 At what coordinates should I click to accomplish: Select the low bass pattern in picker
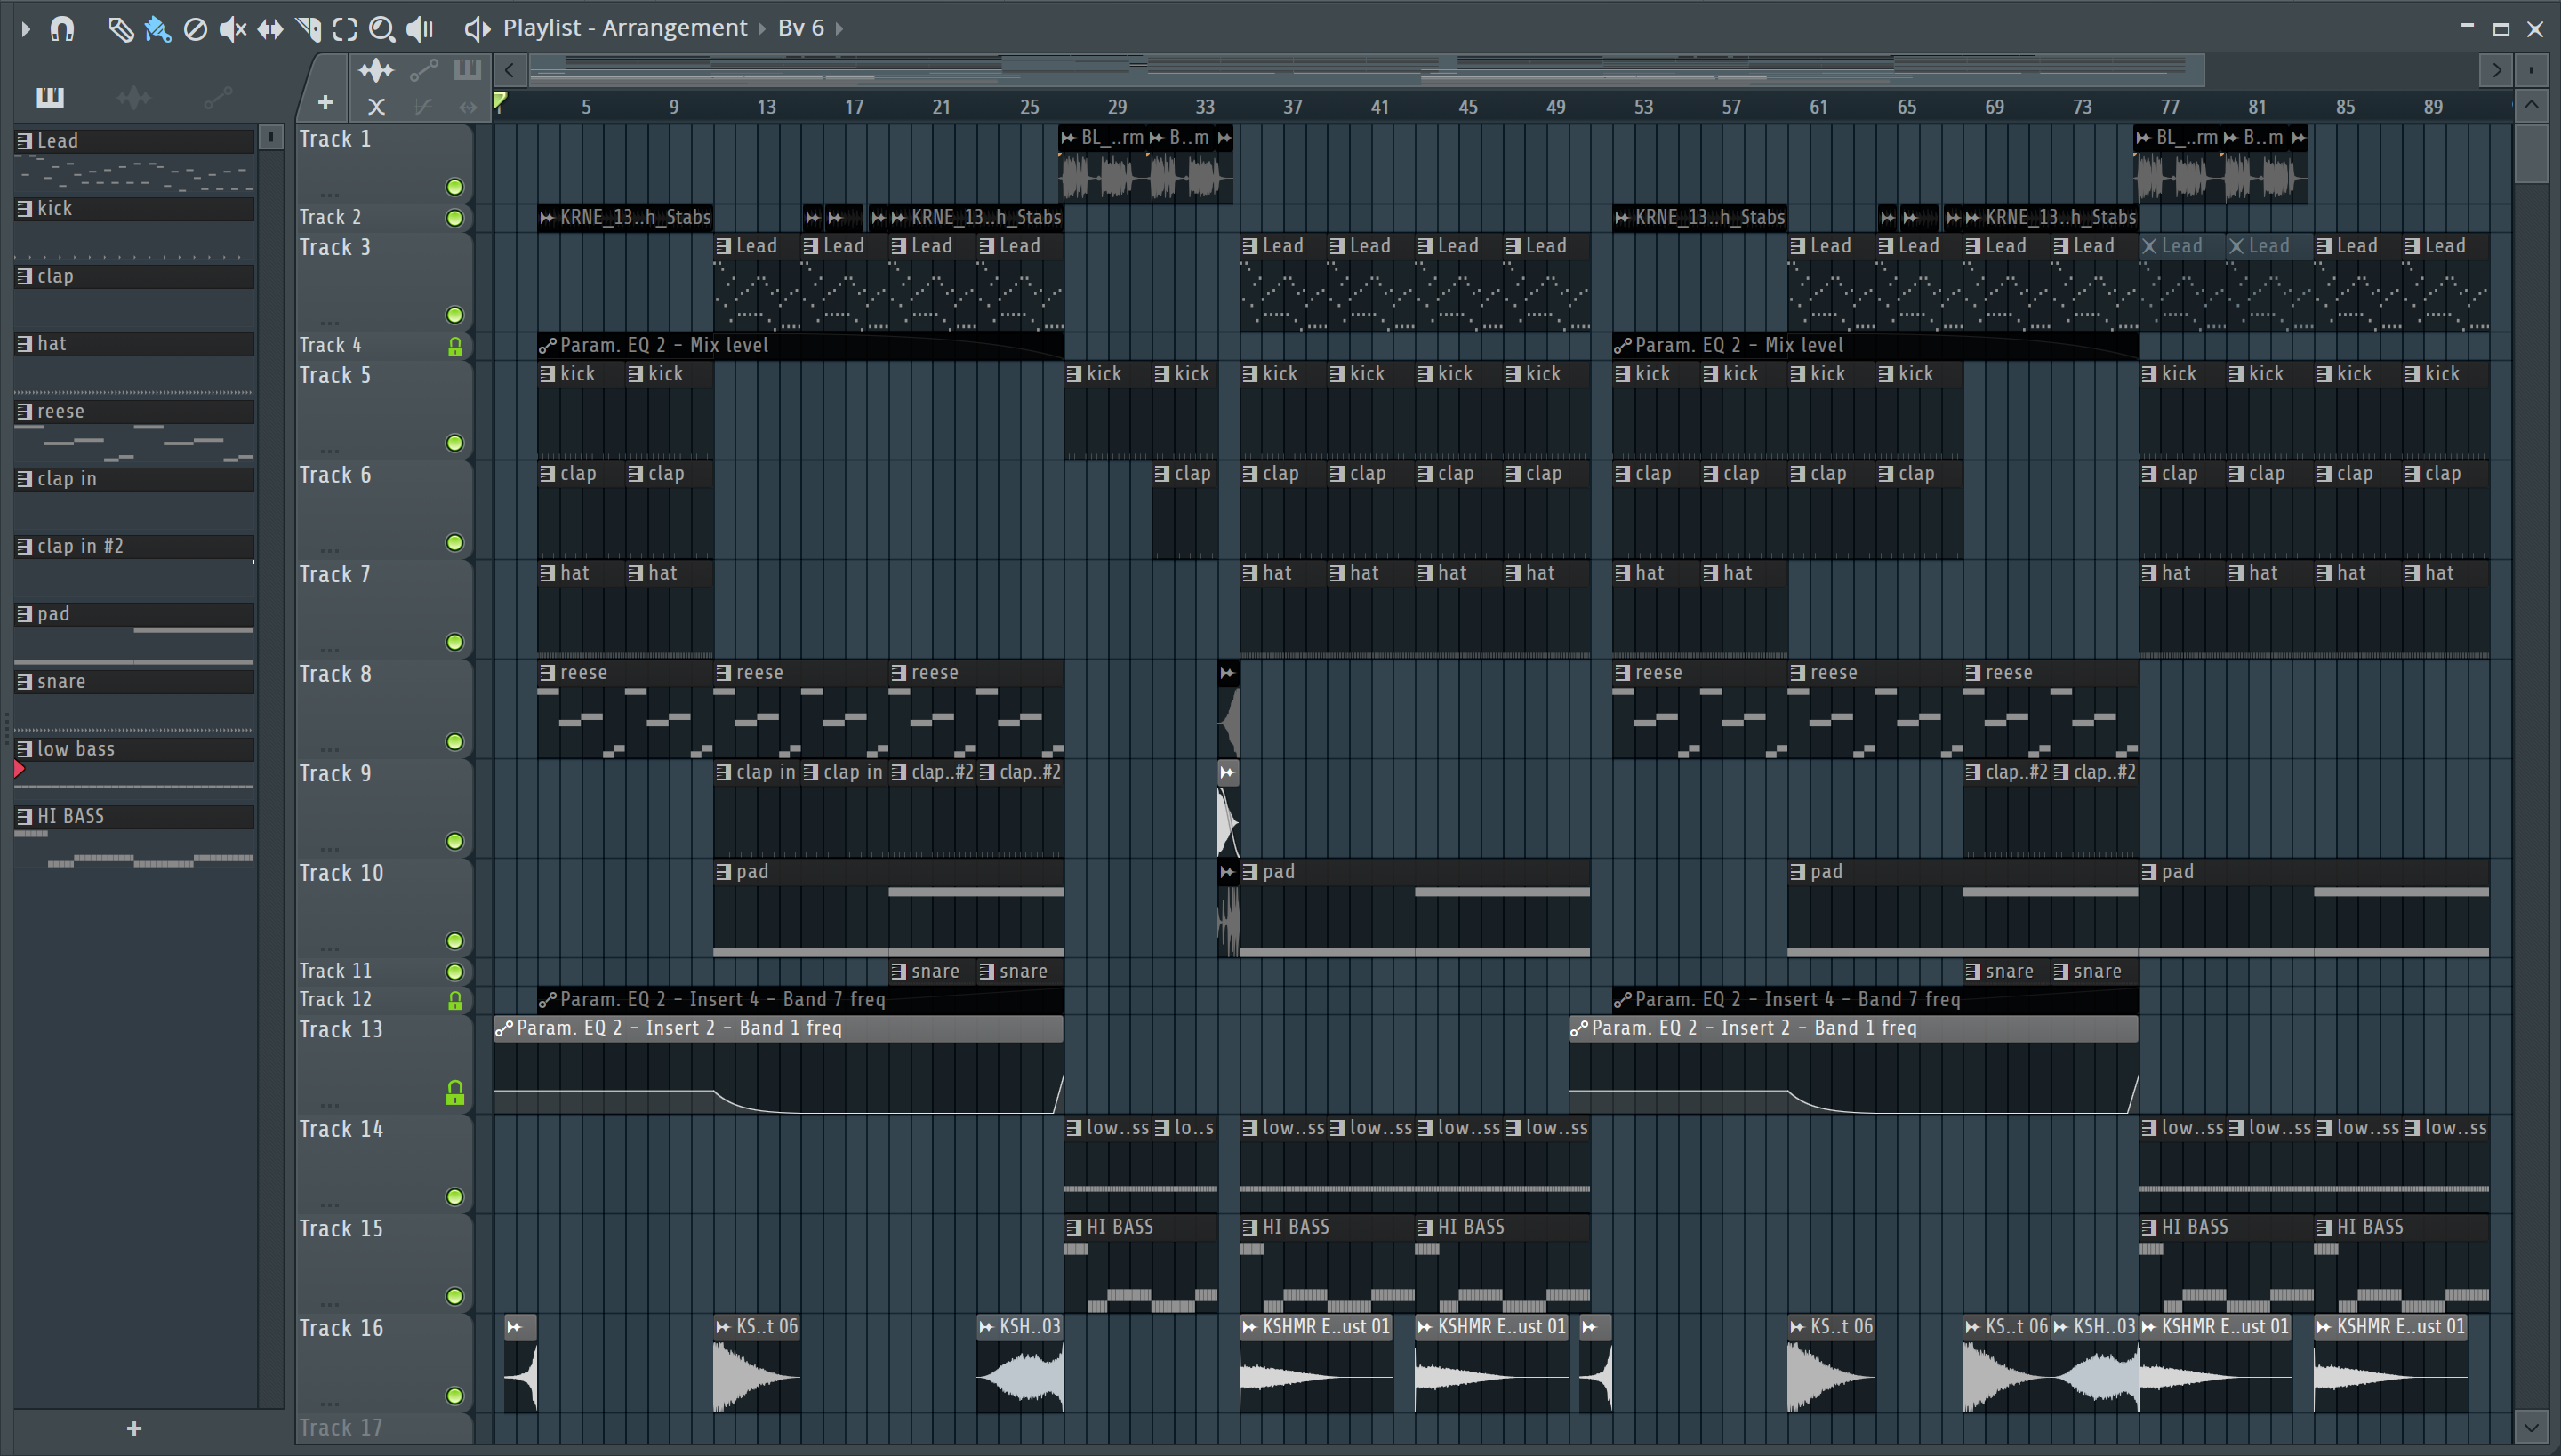[134, 749]
